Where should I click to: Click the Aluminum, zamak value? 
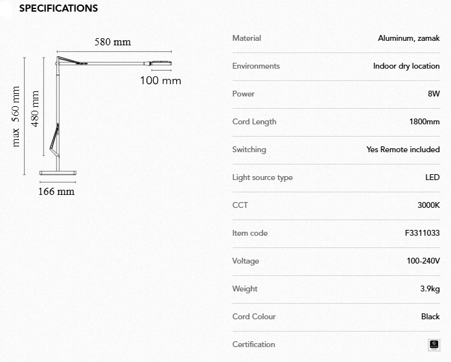click(409, 38)
